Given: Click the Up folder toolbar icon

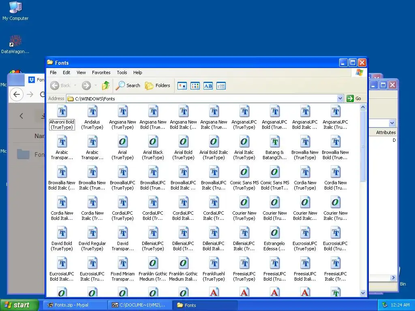Looking at the screenshot, I should click(106, 85).
